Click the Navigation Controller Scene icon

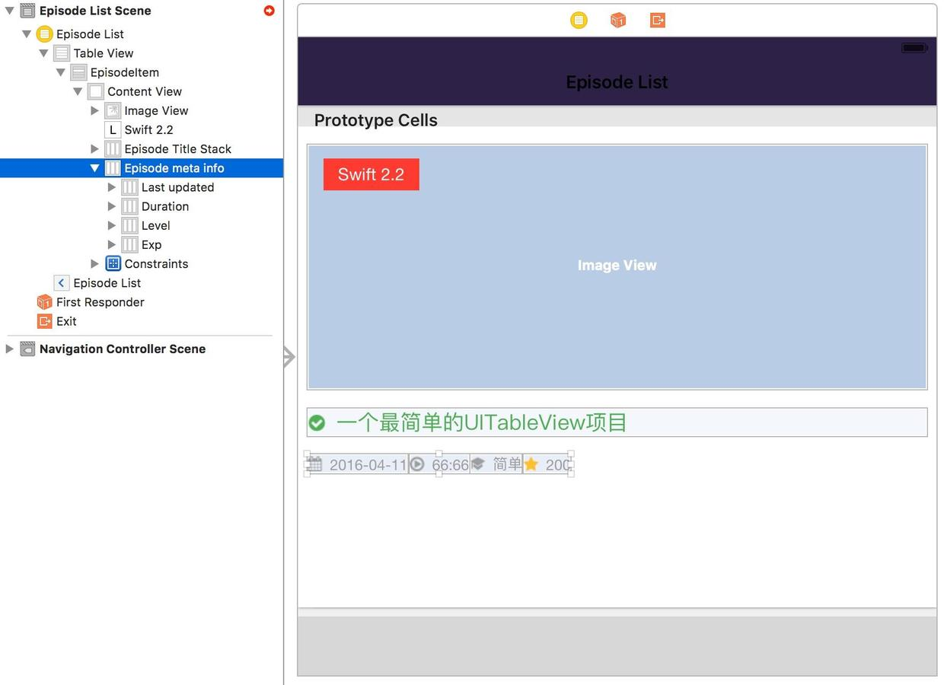click(27, 349)
